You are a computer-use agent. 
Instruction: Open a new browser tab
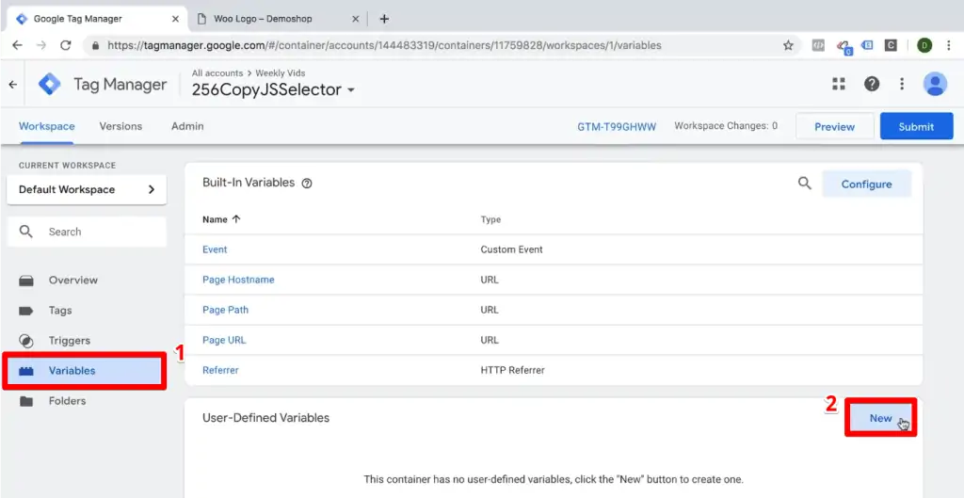click(384, 19)
